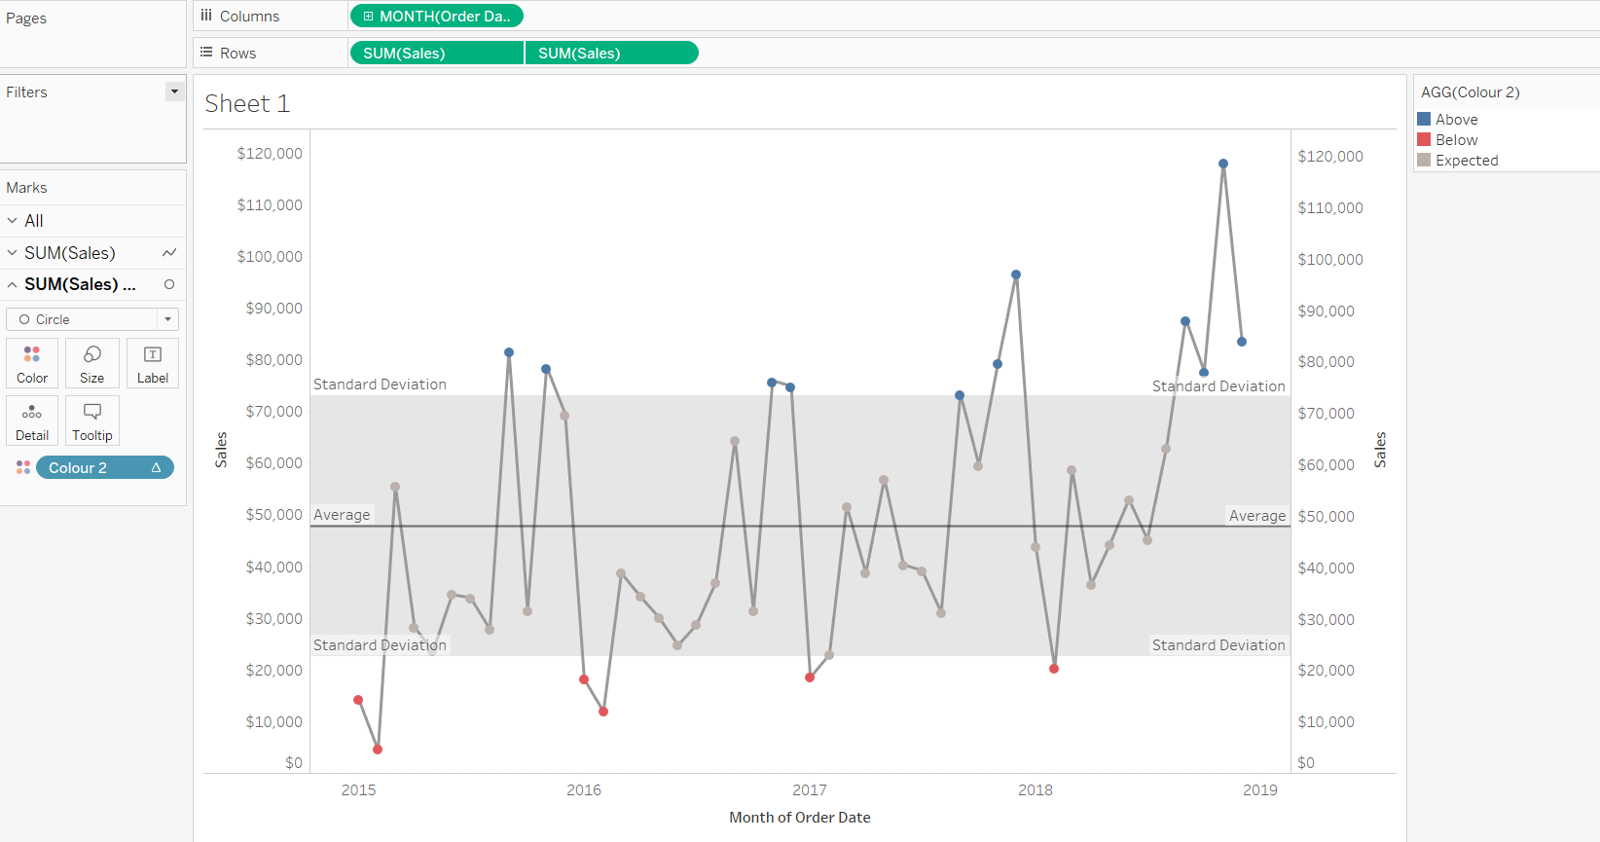Expand the first SUM(Sales) marks section
This screenshot has width=1600, height=842.
point(13,253)
